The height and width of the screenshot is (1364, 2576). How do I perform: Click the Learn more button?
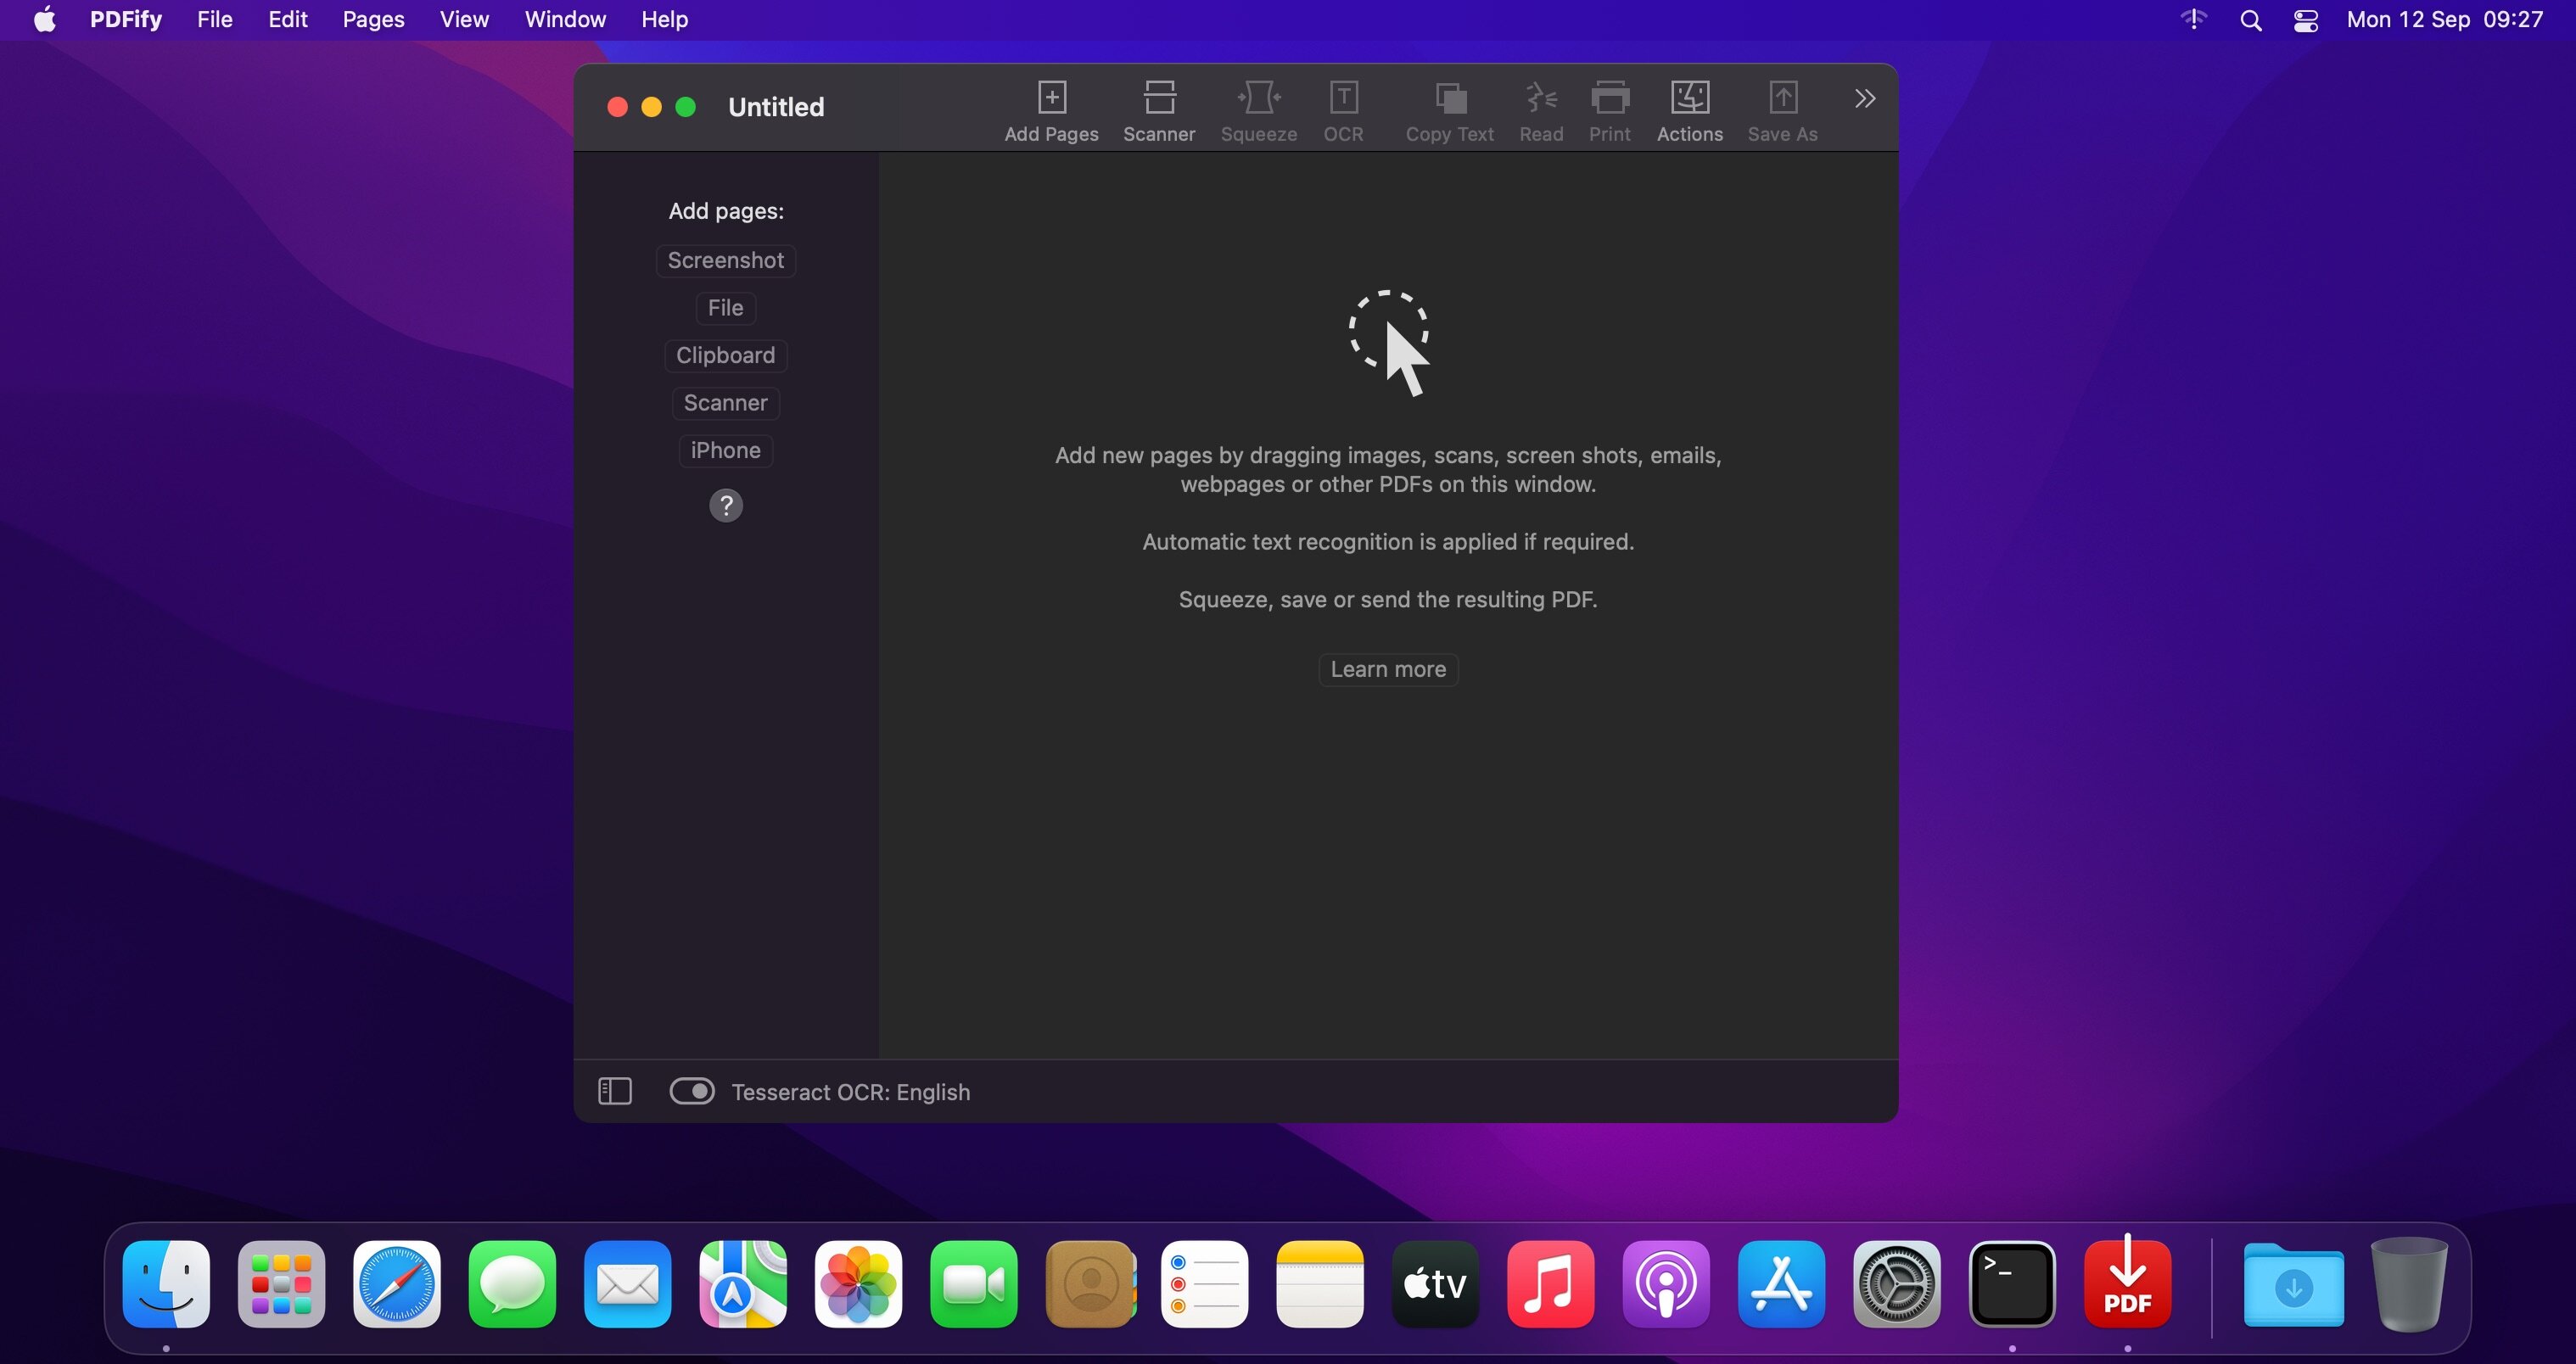click(x=1388, y=669)
